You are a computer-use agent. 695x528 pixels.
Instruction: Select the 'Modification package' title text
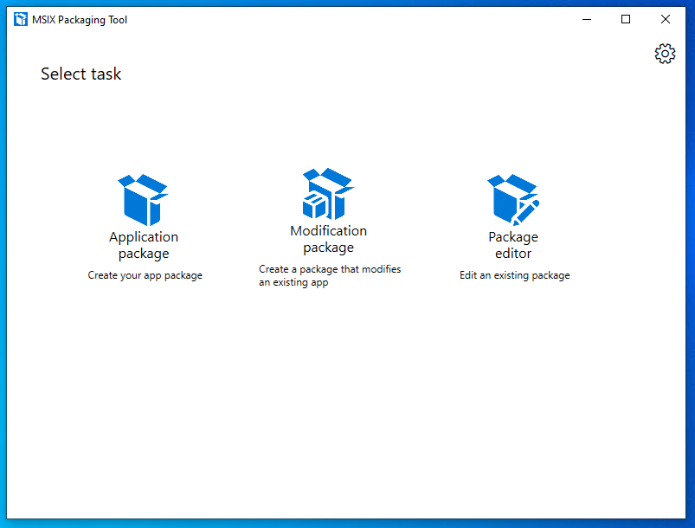[328, 239]
